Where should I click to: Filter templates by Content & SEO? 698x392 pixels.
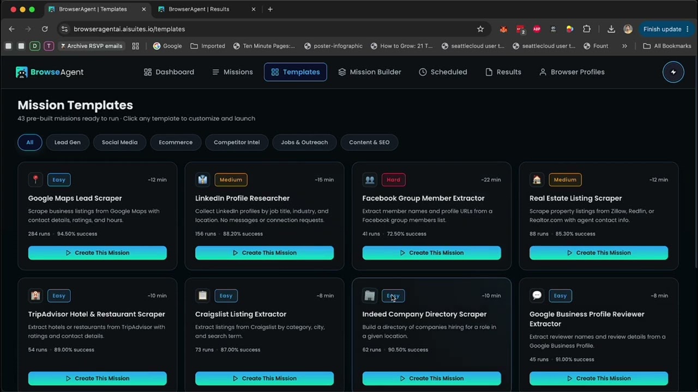point(369,142)
